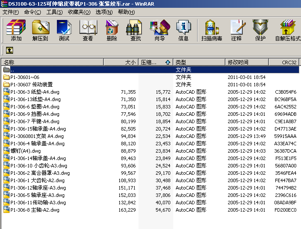Open the 查找 (Find) binoculars tool

coord(136,30)
